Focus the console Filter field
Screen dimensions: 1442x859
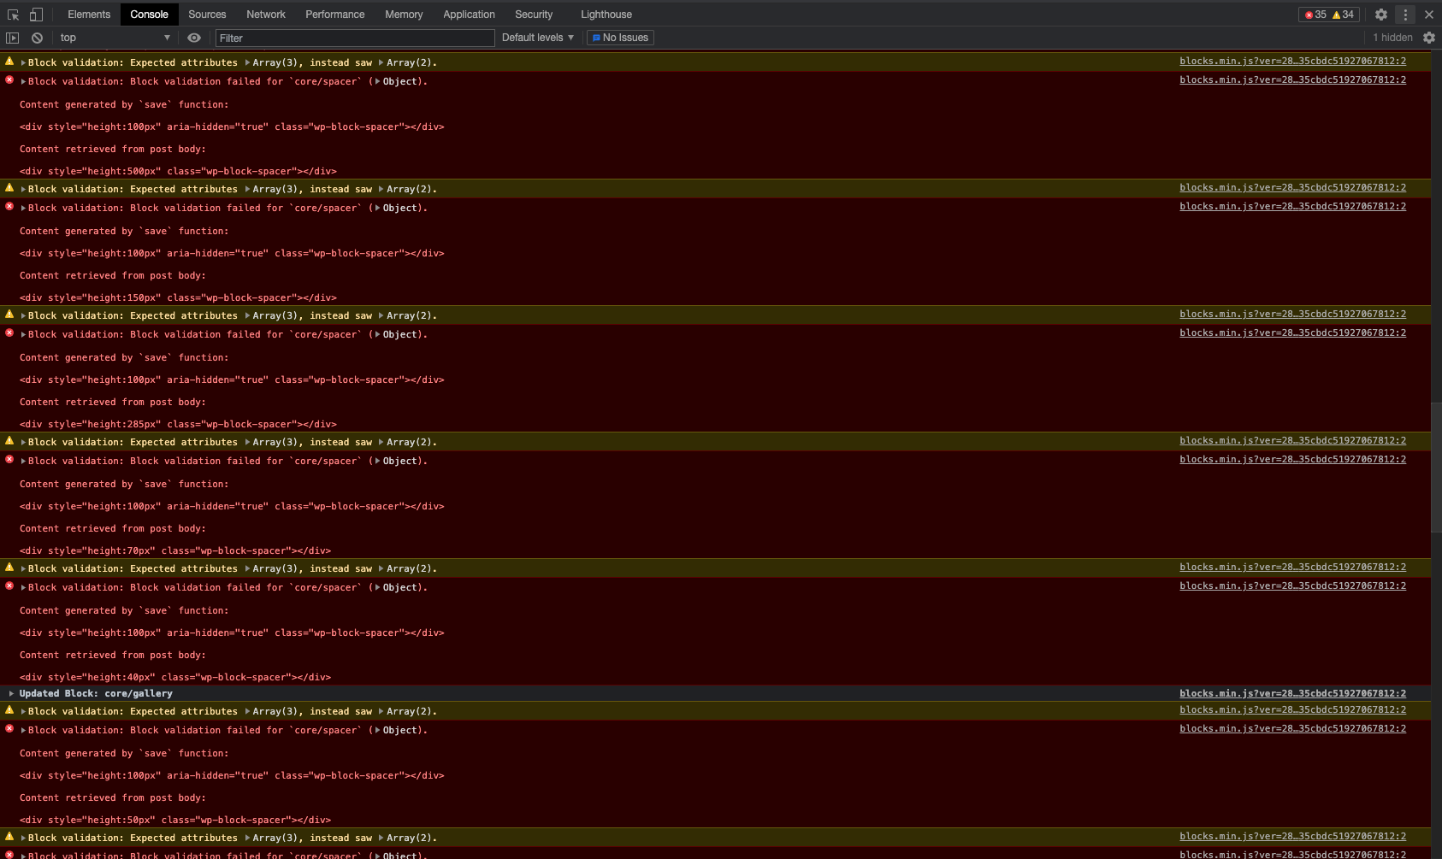pyautogui.click(x=355, y=38)
